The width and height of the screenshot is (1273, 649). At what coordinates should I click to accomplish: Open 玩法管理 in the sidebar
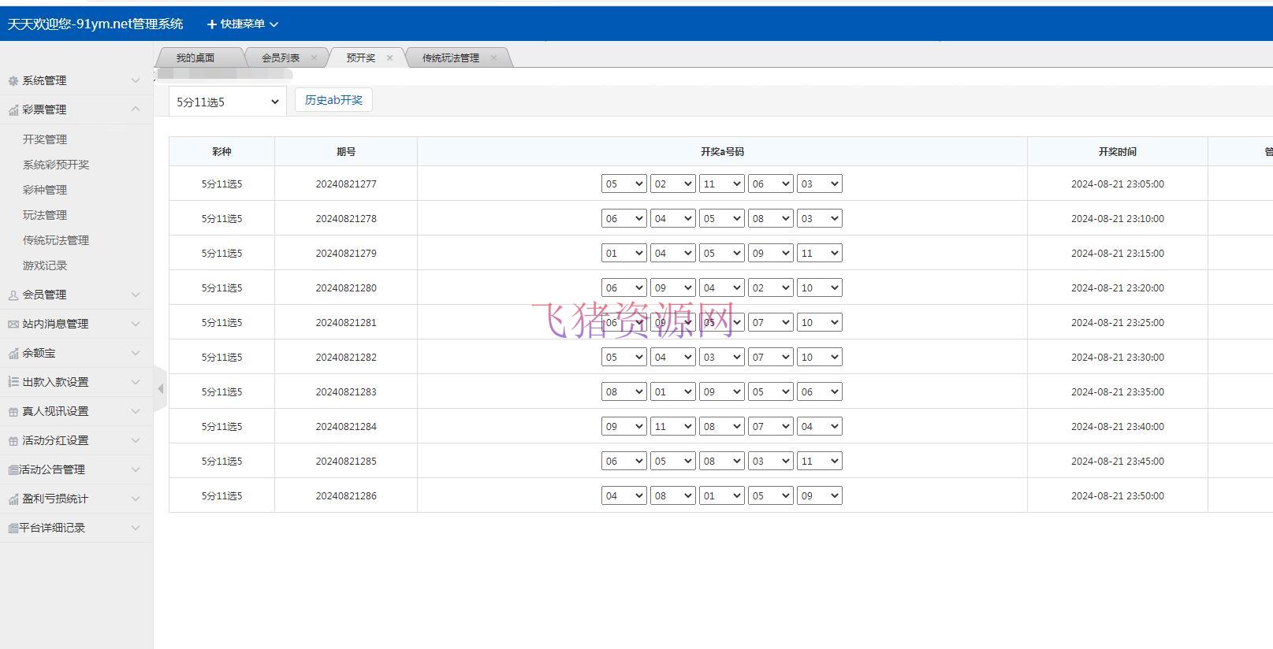[x=45, y=215]
